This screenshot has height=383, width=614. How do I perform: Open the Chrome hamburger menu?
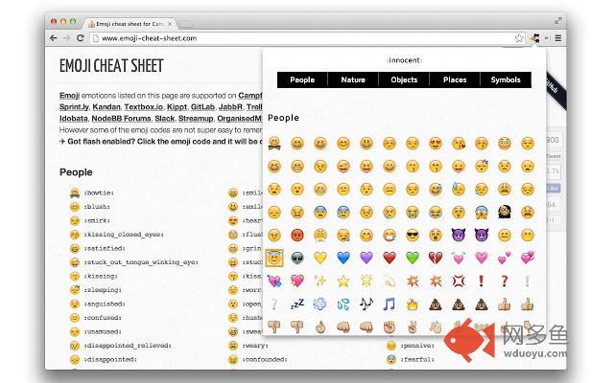(x=558, y=38)
